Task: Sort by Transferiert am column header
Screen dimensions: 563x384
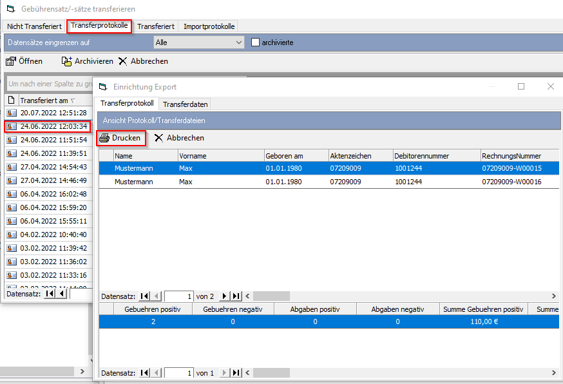Action: click(x=45, y=101)
